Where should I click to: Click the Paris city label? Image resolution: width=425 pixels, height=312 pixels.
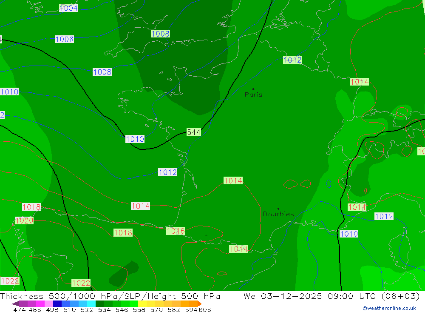(x=253, y=95)
